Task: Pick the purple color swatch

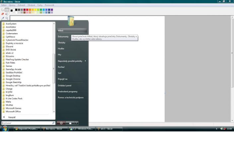Action: [52, 10]
